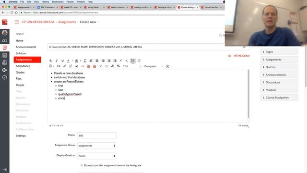The width and height of the screenshot is (307, 173).
Task: Expand the Course Navigation section
Action: point(279,98)
